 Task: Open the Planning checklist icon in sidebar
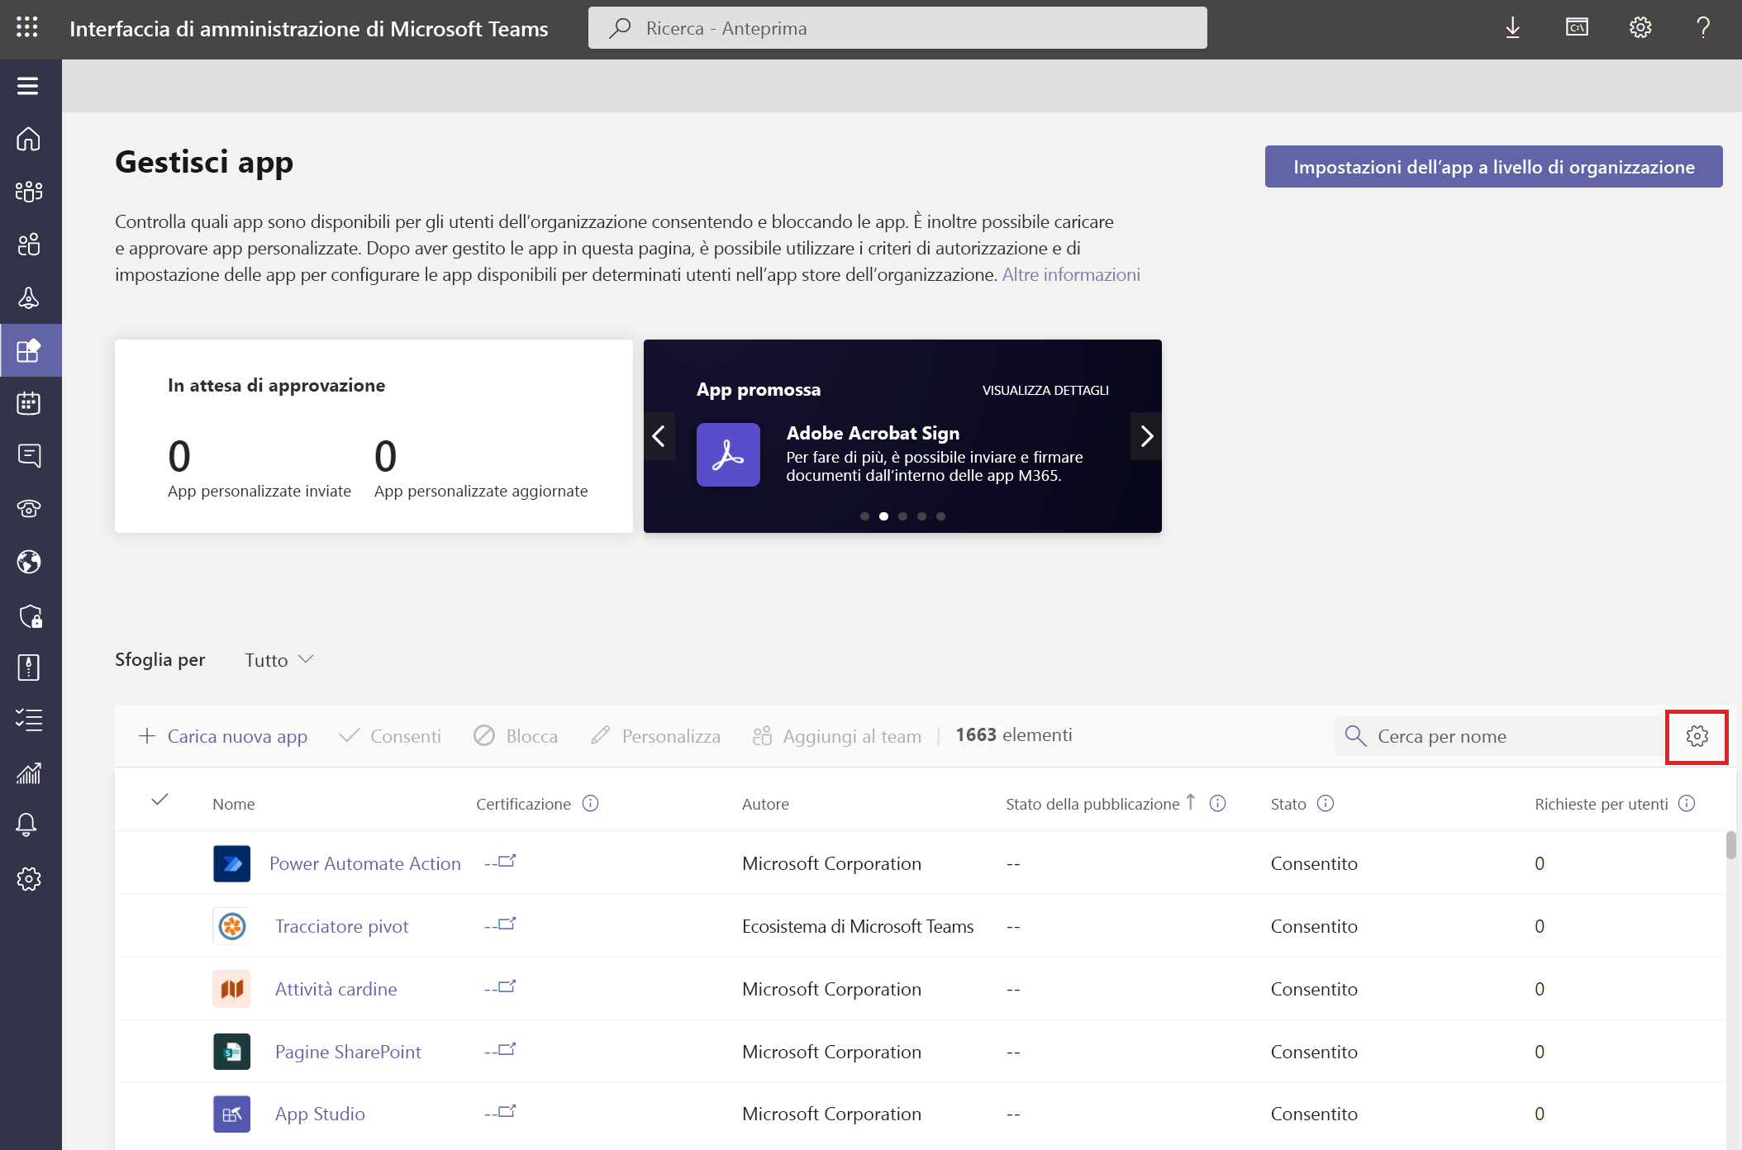click(29, 720)
